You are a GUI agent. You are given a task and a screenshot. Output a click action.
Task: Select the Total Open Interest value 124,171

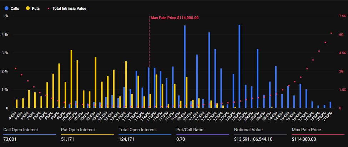(129, 138)
